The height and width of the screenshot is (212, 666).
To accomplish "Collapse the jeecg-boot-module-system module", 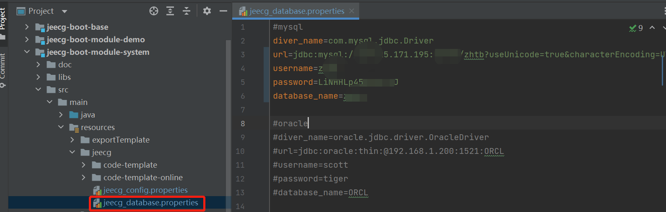I will 27,52.
